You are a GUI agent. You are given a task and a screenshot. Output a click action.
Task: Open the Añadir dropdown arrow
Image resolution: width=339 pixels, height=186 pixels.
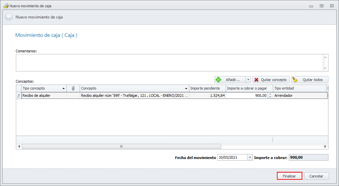pyautogui.click(x=248, y=80)
